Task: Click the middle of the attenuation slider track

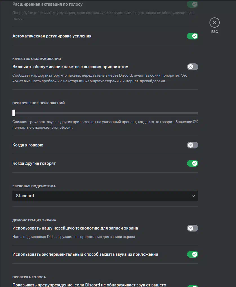Action: click(106, 113)
